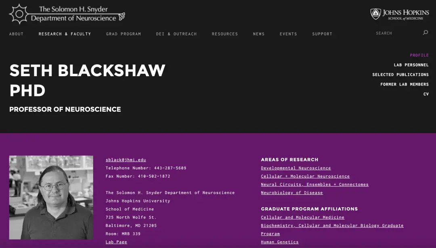Open the Lab Page link

pyautogui.click(x=117, y=242)
